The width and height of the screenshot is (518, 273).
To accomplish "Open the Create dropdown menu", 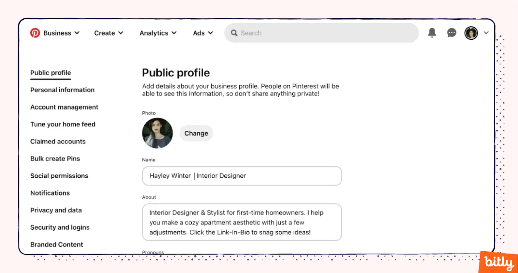I will tap(109, 33).
